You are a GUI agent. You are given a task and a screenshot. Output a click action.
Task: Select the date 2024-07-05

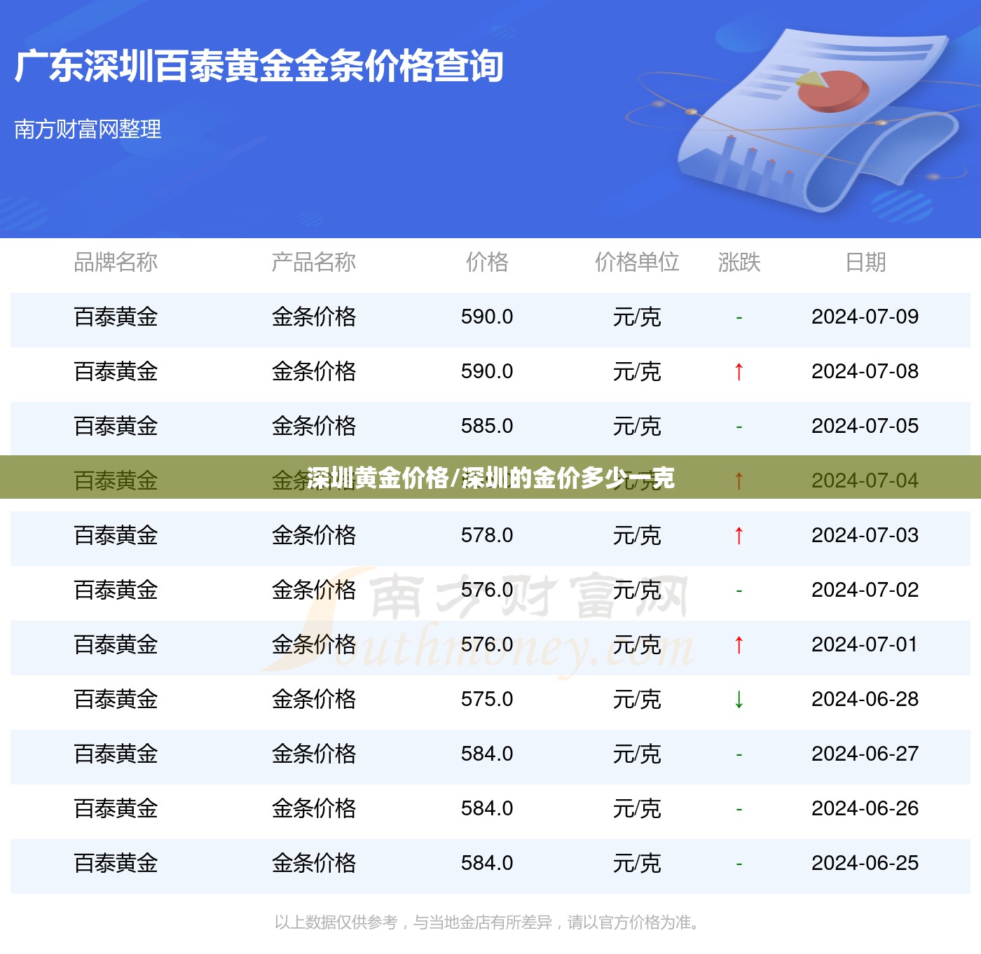point(865,426)
